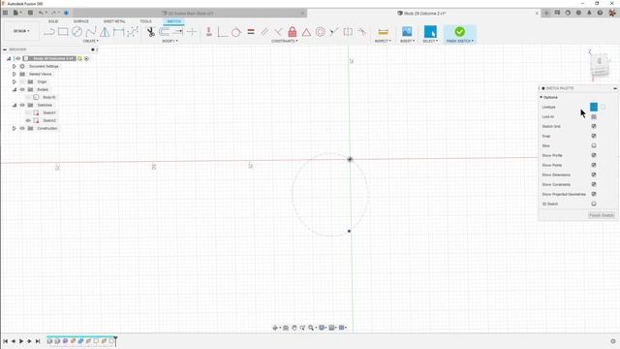Open the notifications bell icon
The width and height of the screenshot is (620, 349).
pos(589,13)
